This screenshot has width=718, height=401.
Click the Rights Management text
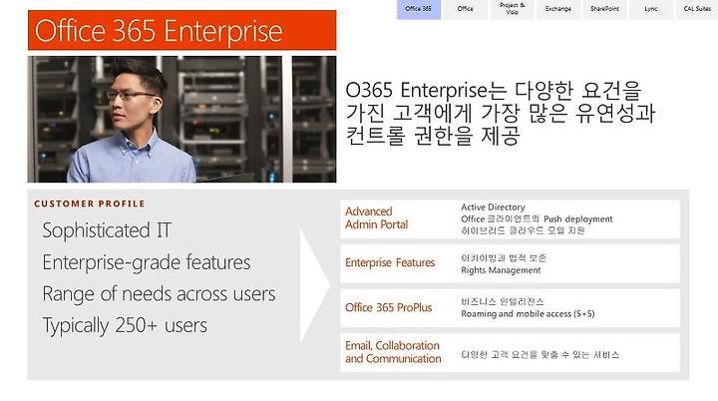(x=501, y=270)
